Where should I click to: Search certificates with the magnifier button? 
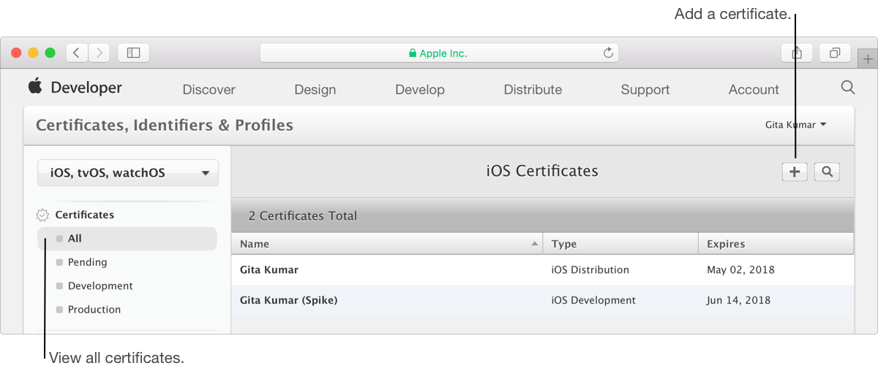pyautogui.click(x=827, y=172)
